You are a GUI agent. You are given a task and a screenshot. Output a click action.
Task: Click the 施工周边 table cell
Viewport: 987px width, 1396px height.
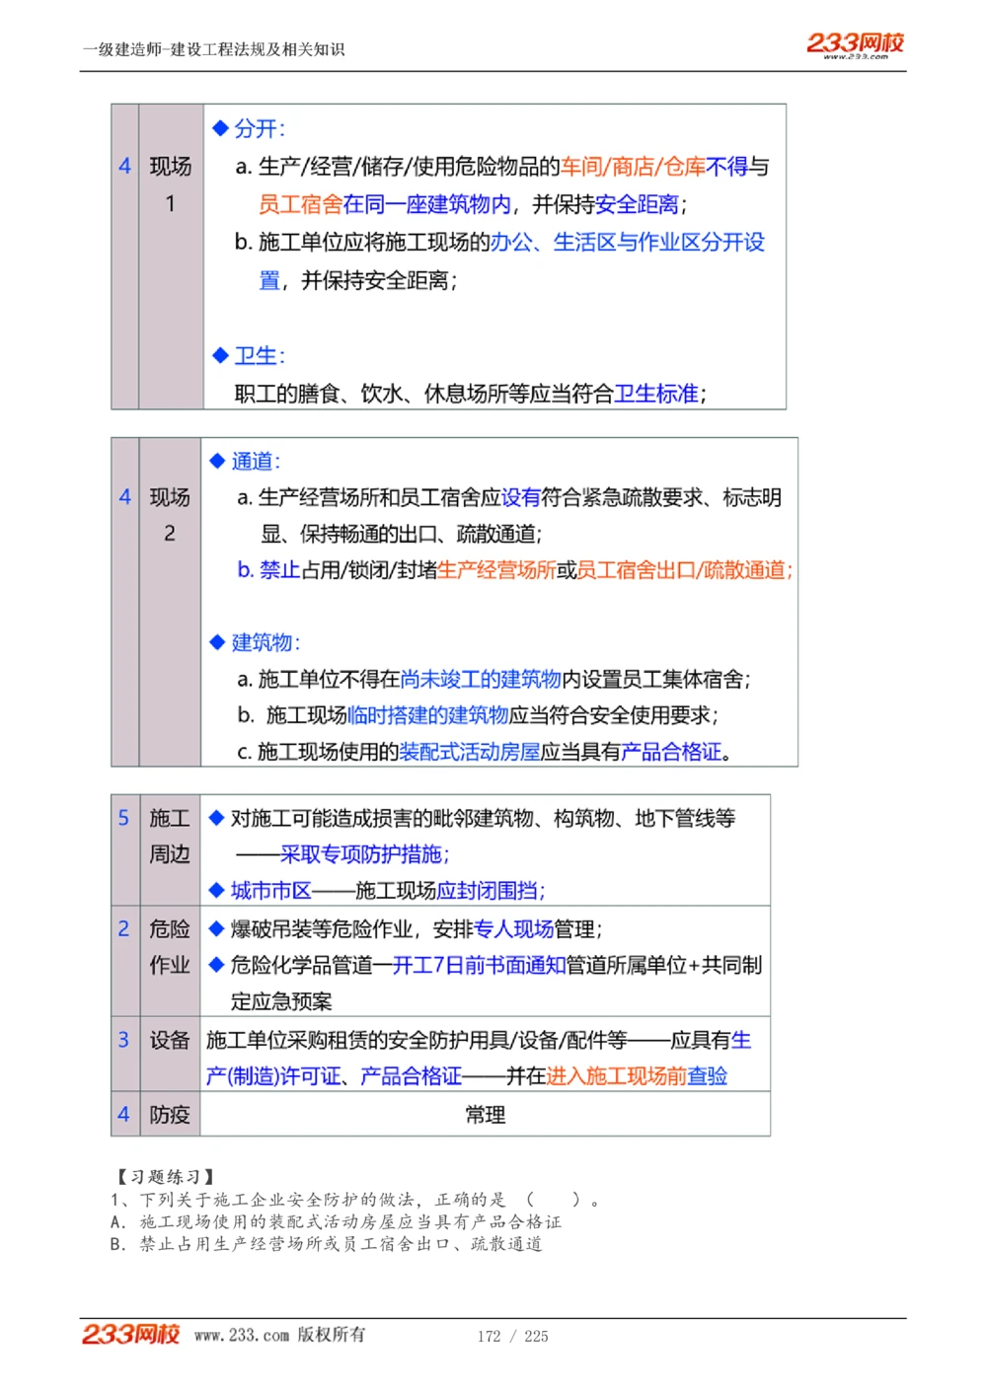click(170, 836)
